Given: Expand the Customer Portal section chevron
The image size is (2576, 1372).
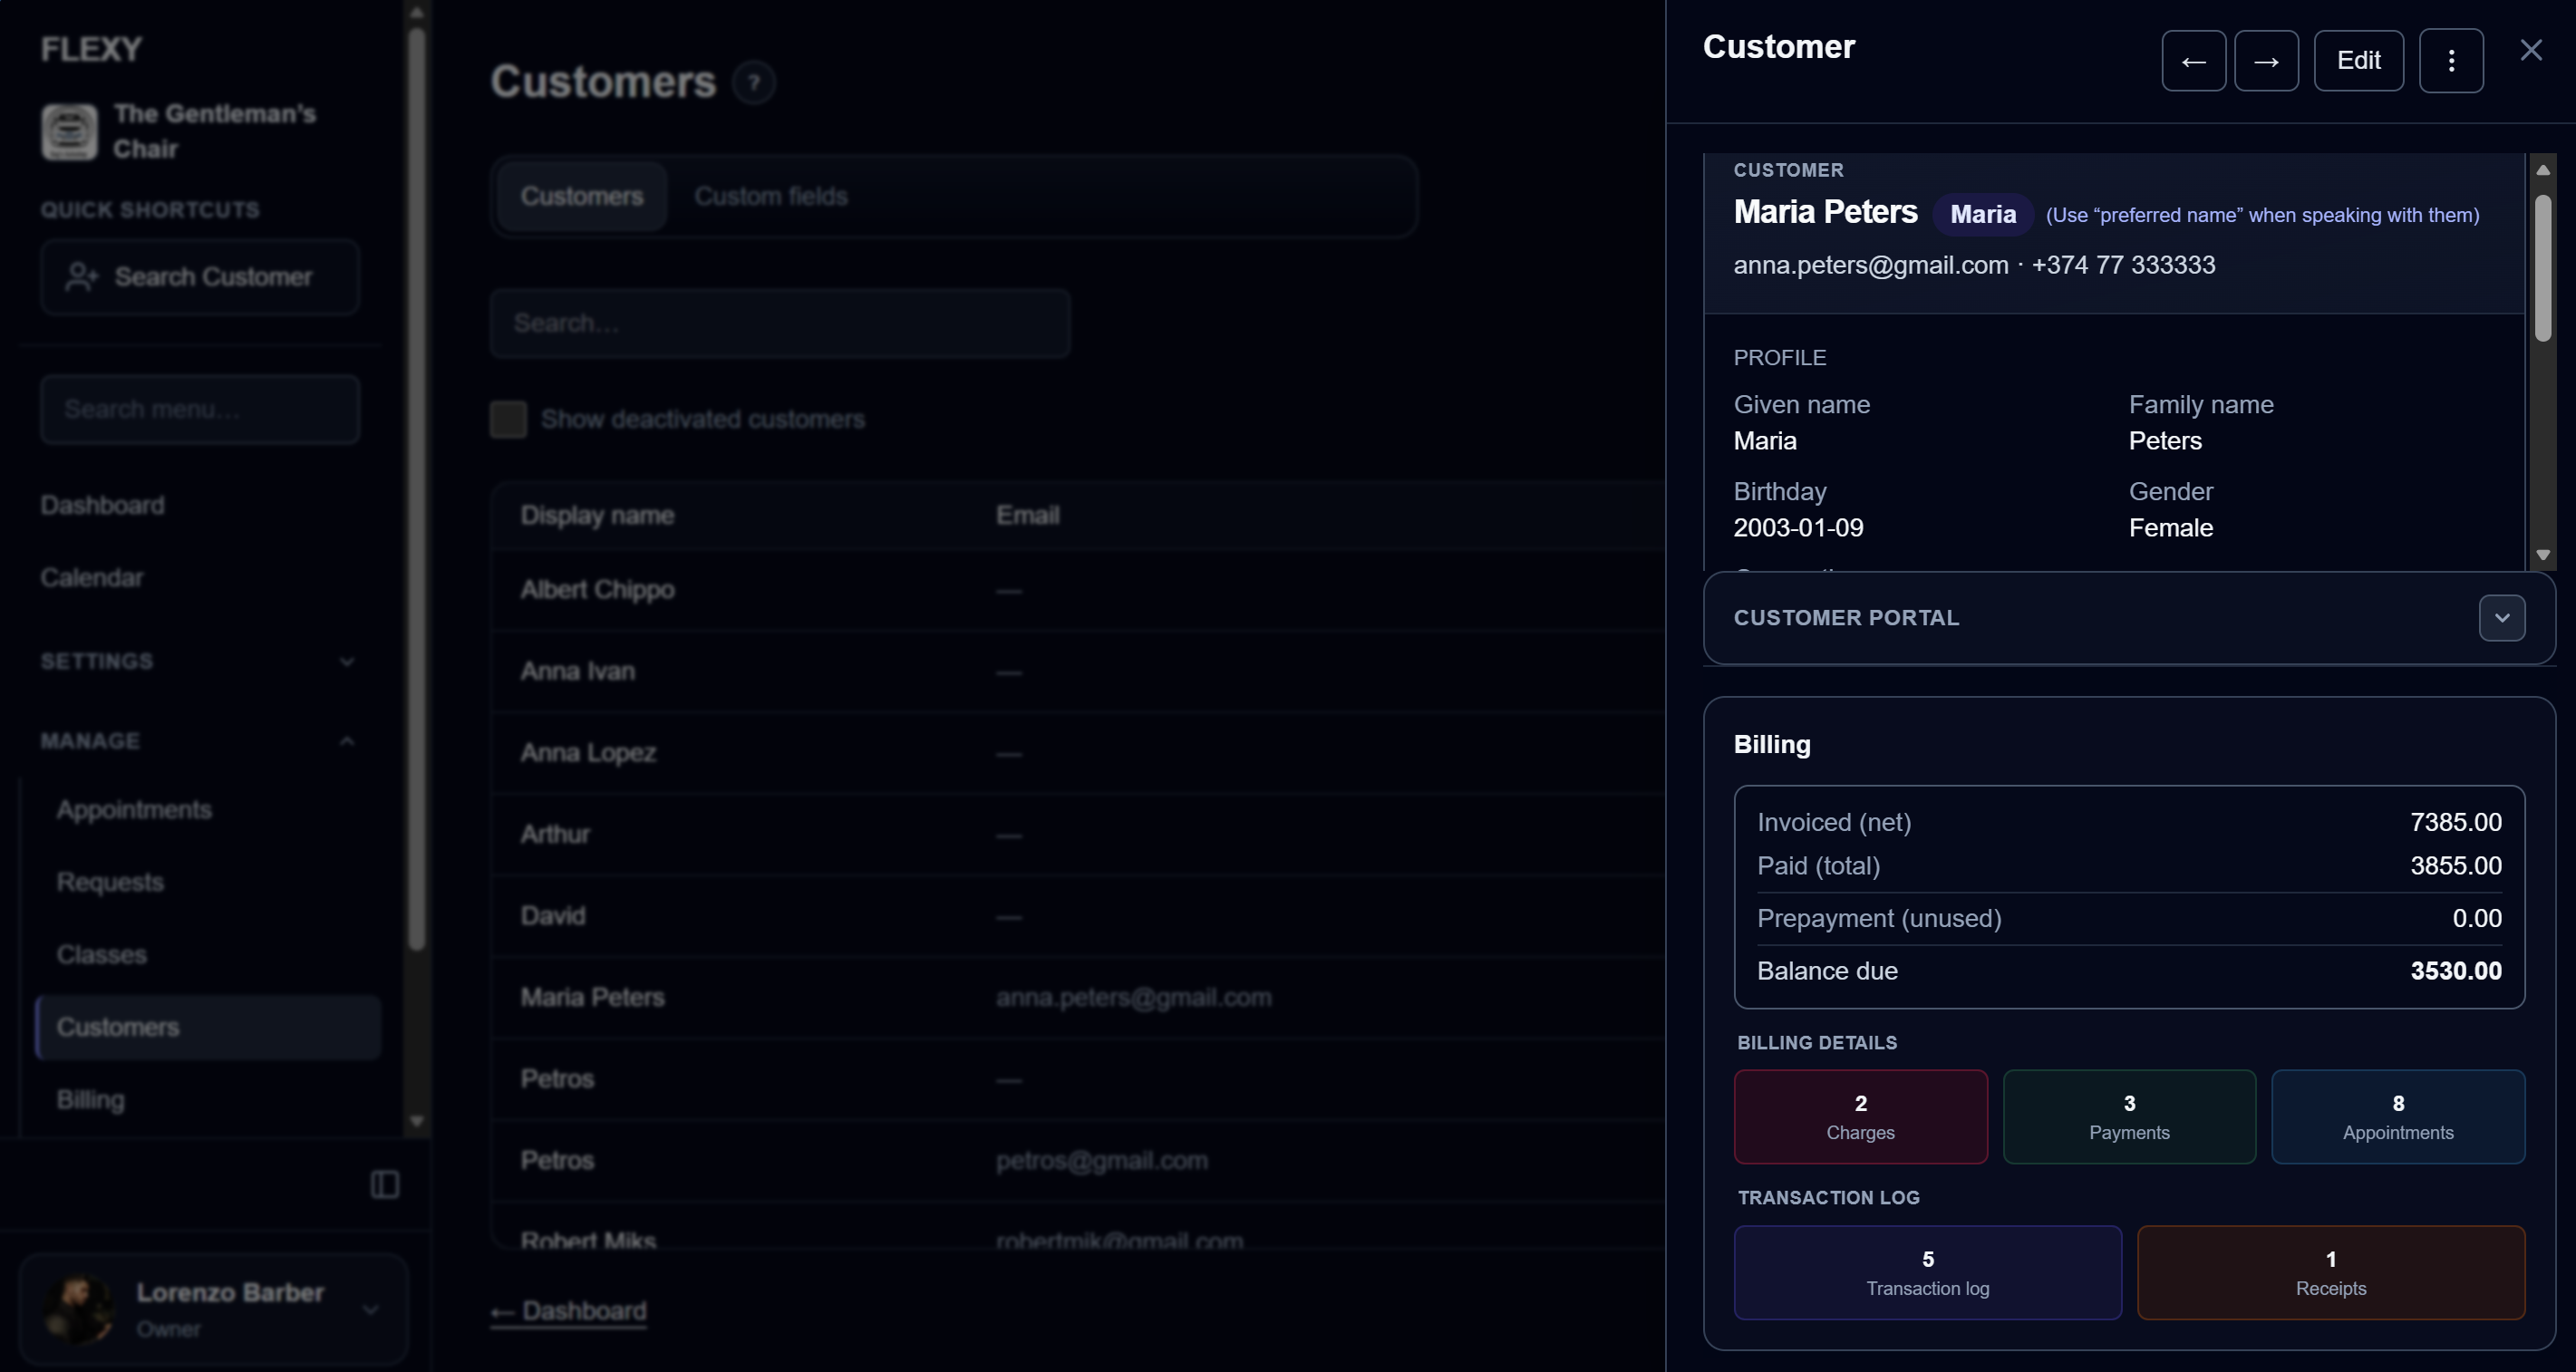Looking at the screenshot, I should point(2501,618).
